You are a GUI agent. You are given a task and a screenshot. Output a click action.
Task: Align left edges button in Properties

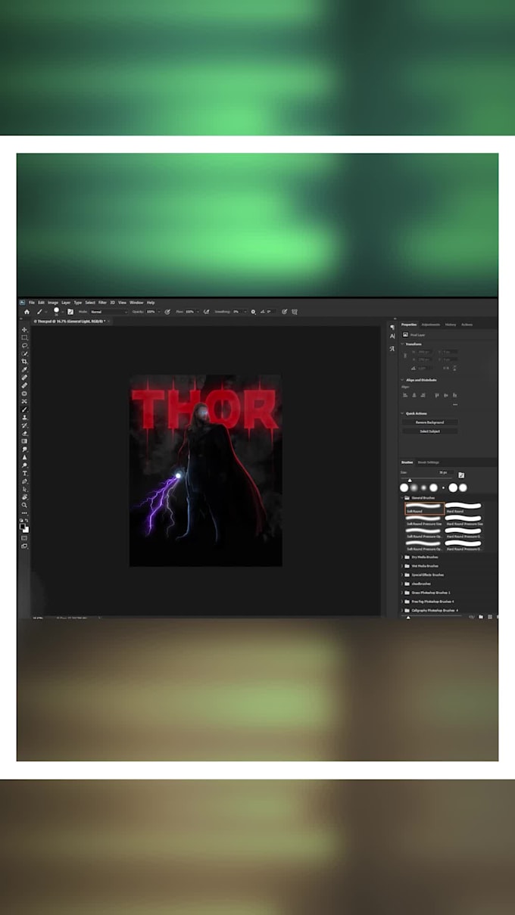click(405, 395)
